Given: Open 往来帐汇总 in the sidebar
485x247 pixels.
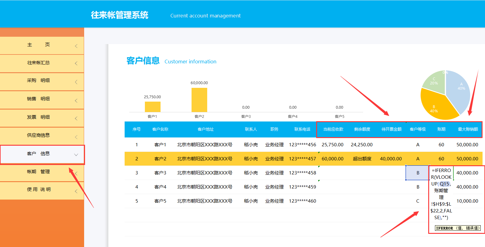Looking at the screenshot, I should (42, 63).
